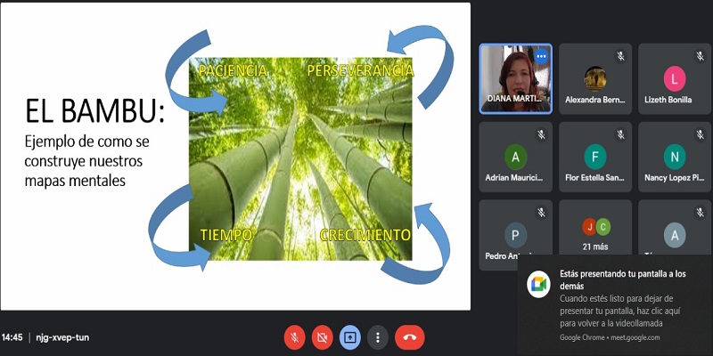Viewport: 713px width, 356px height.
Task: Click Nancy Lopez's green N avatar
Action: [675, 157]
